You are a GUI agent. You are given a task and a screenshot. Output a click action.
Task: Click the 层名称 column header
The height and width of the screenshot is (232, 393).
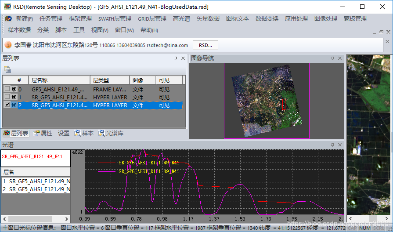(x=59, y=80)
